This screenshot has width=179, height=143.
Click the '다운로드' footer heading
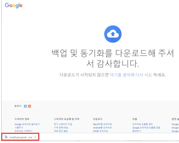click(98, 119)
